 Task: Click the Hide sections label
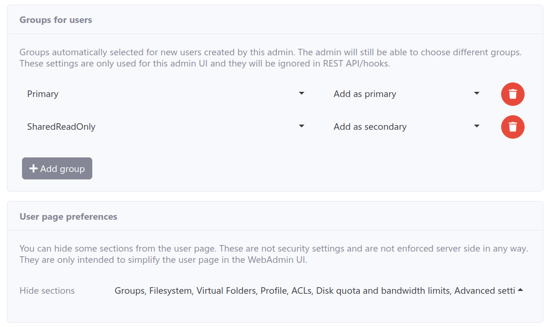click(x=47, y=290)
